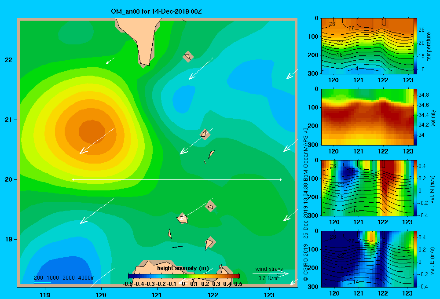Click the vel. E color bar
Screen dimensions: 440x299
click(x=415, y=259)
